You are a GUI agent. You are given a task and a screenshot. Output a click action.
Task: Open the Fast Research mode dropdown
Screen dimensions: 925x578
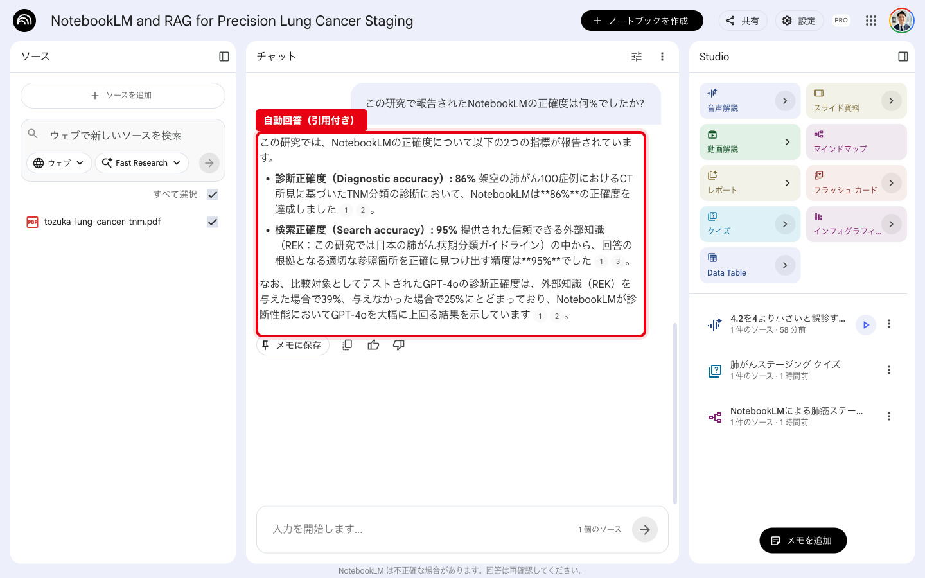pyautogui.click(x=142, y=163)
